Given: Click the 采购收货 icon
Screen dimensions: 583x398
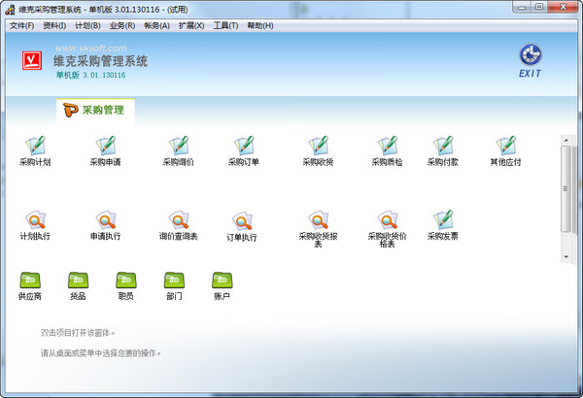Looking at the screenshot, I should click(x=318, y=150).
